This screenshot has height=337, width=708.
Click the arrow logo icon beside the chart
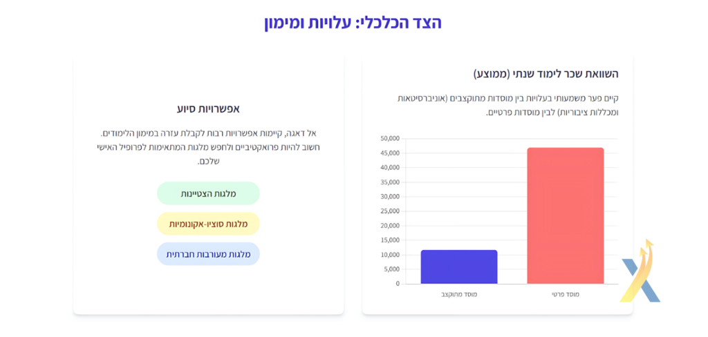(641, 271)
